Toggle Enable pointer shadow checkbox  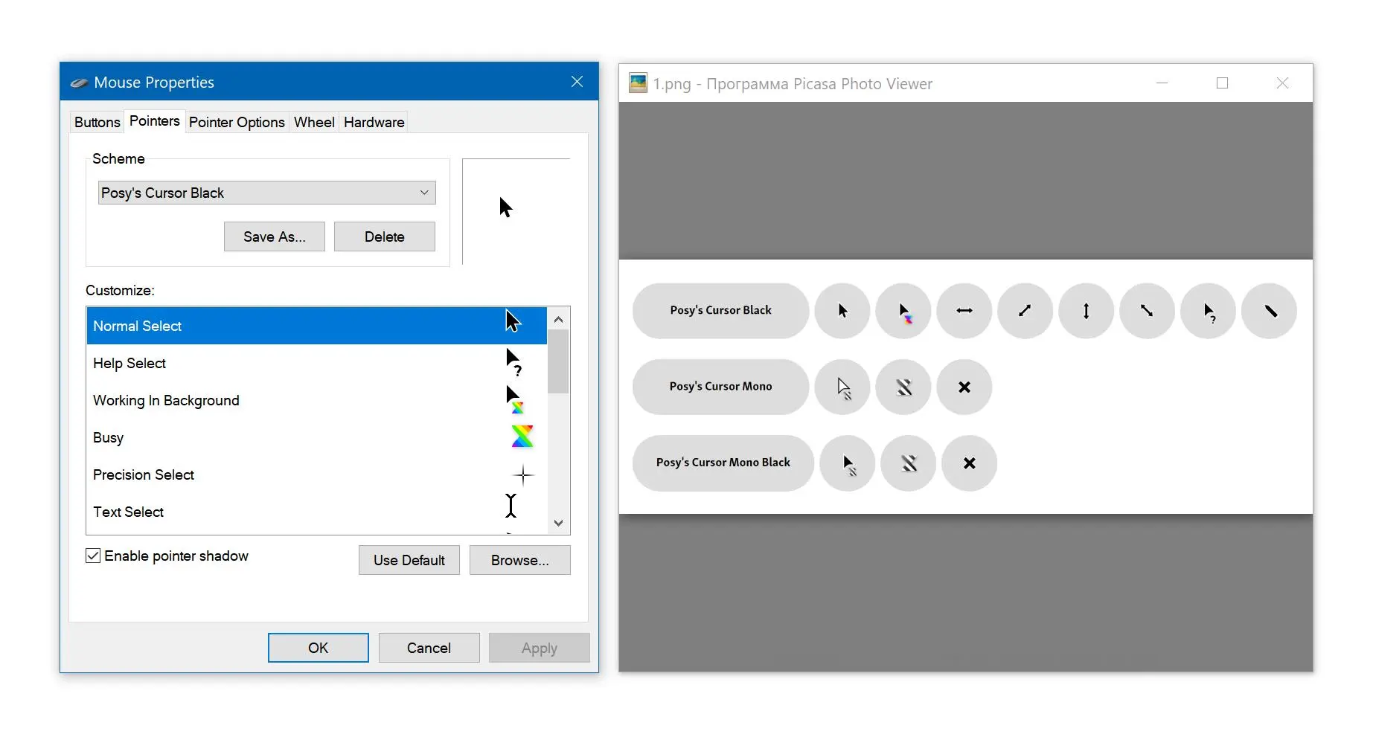93,556
